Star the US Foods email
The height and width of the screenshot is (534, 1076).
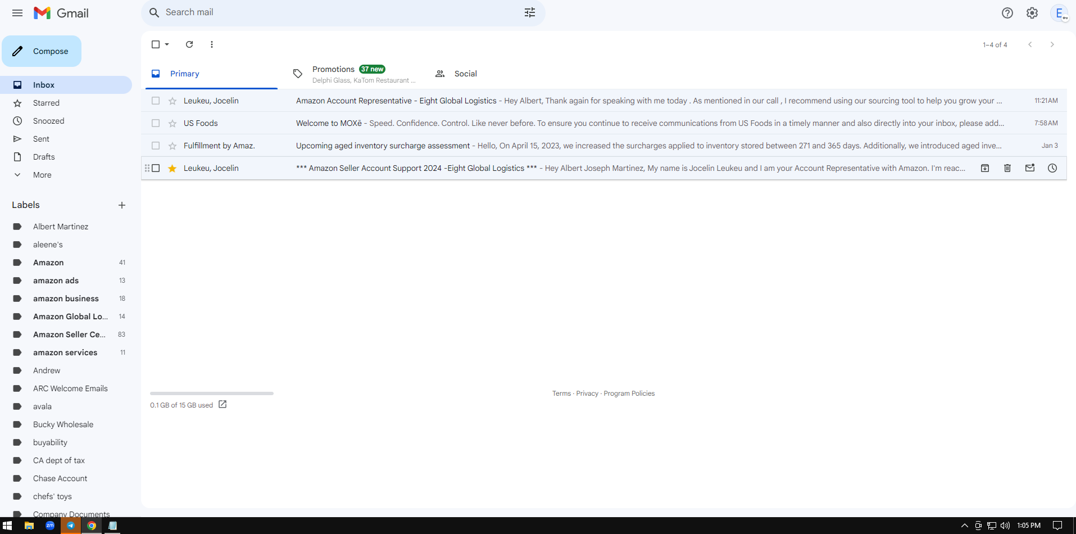(x=172, y=123)
